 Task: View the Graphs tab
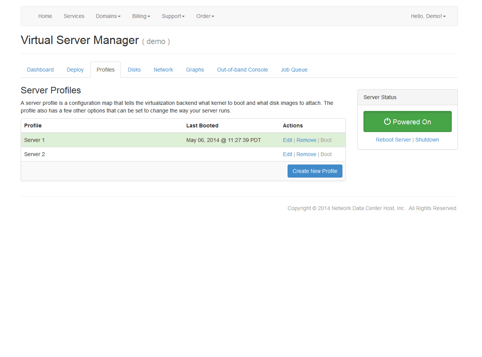coord(195,70)
